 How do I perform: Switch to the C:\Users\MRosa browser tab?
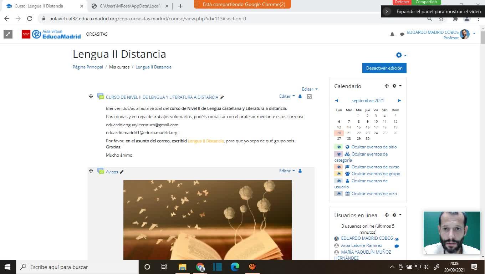click(130, 6)
